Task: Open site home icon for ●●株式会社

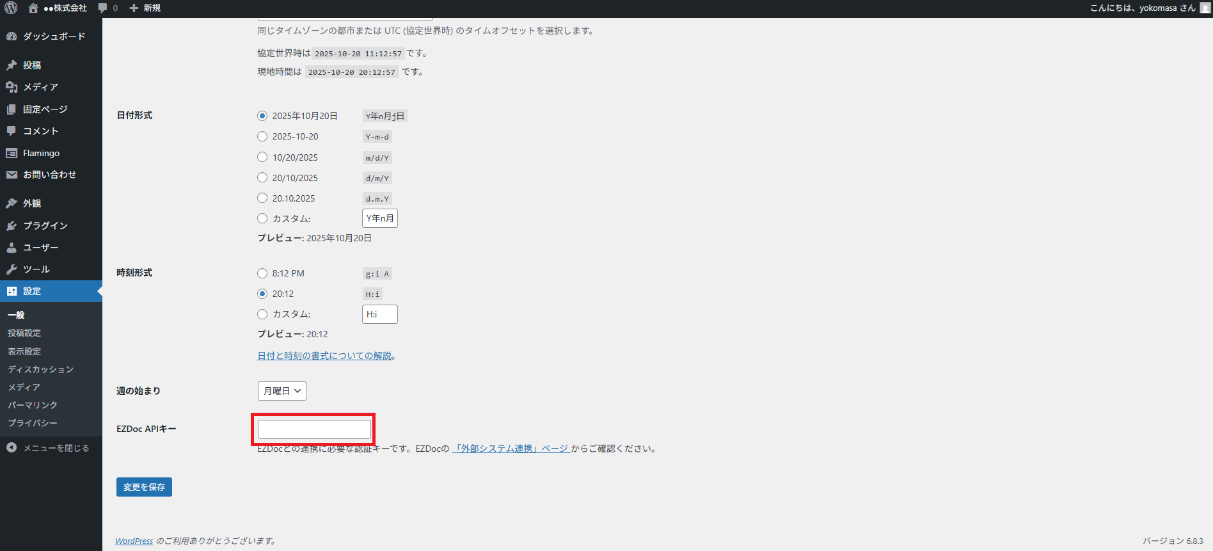Action: pyautogui.click(x=33, y=8)
